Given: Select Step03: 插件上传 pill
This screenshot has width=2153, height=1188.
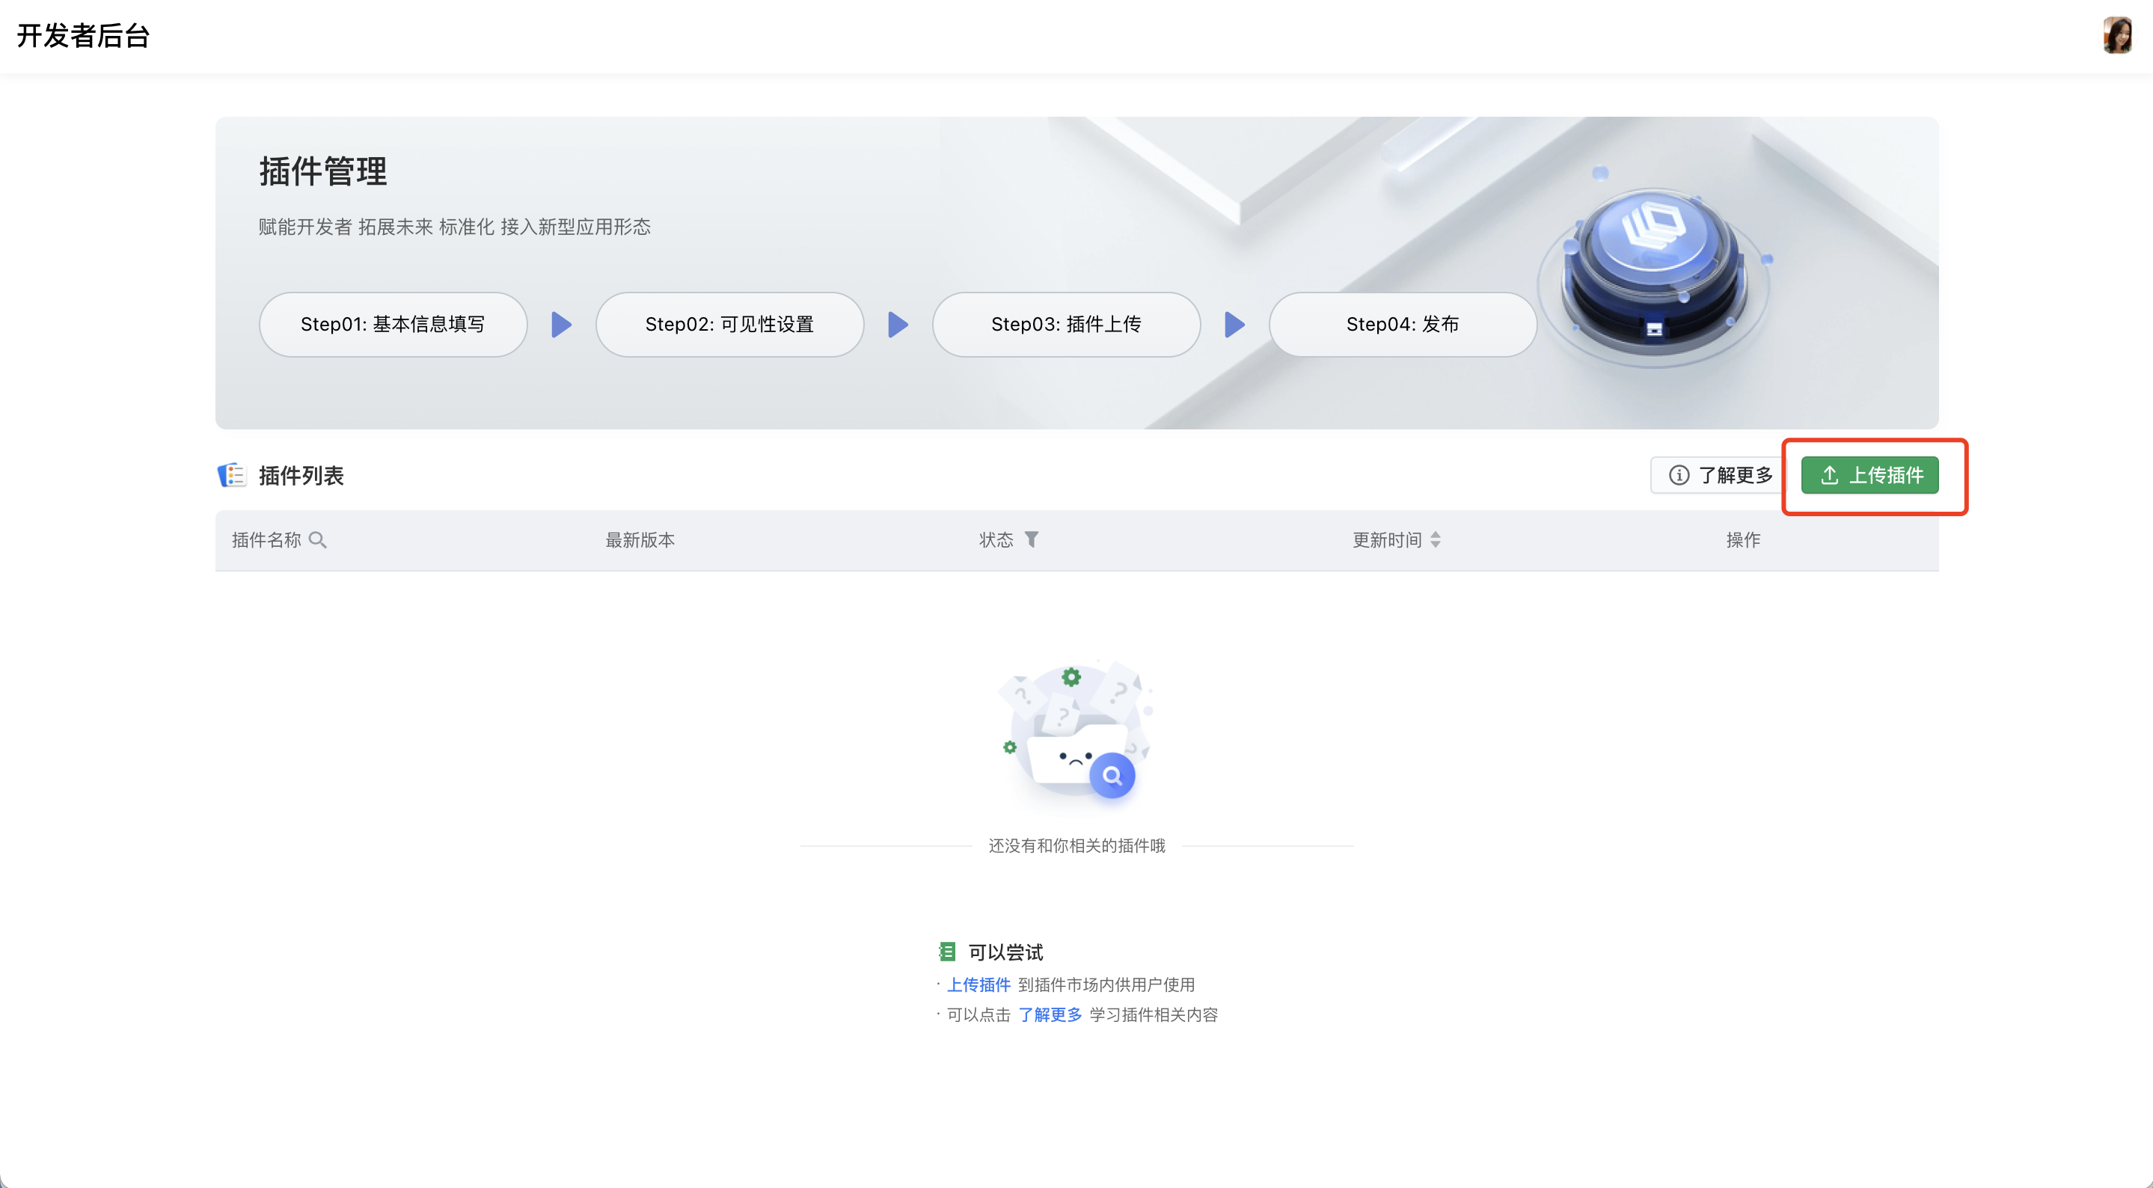Looking at the screenshot, I should tap(1065, 325).
